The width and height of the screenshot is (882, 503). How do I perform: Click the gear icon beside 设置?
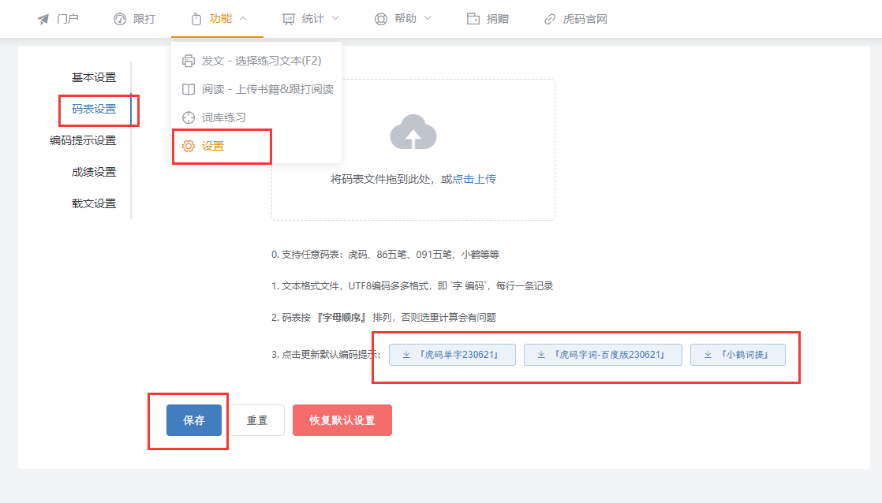point(189,146)
